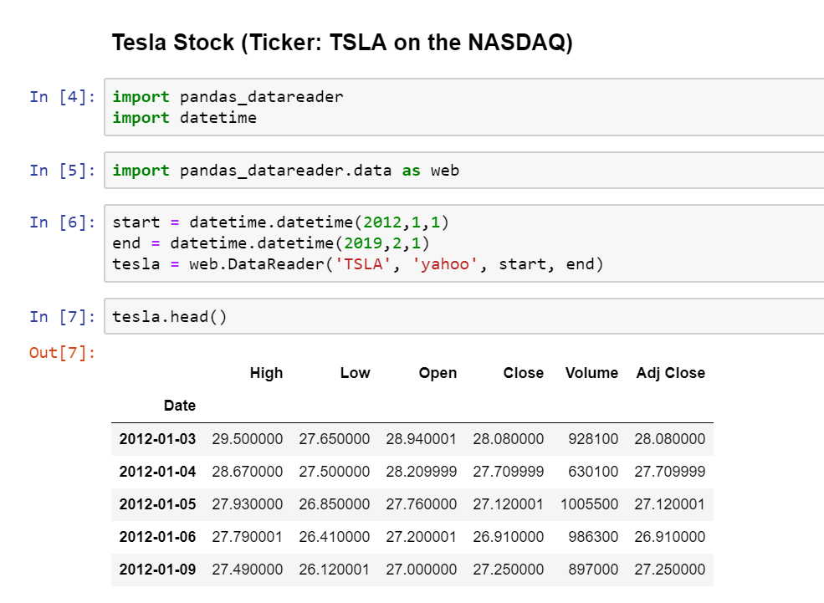The width and height of the screenshot is (824, 603).
Task: Click the In [4] cell prompt
Action: 63,97
